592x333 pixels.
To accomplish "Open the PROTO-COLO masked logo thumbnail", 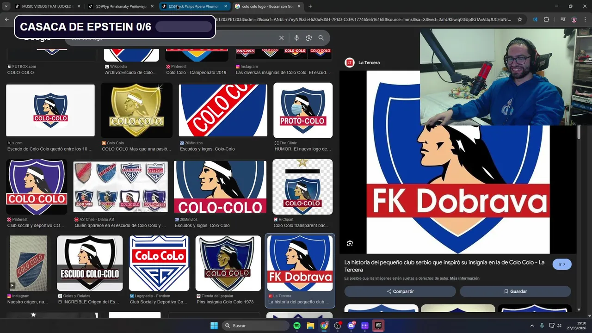I will (x=303, y=110).
